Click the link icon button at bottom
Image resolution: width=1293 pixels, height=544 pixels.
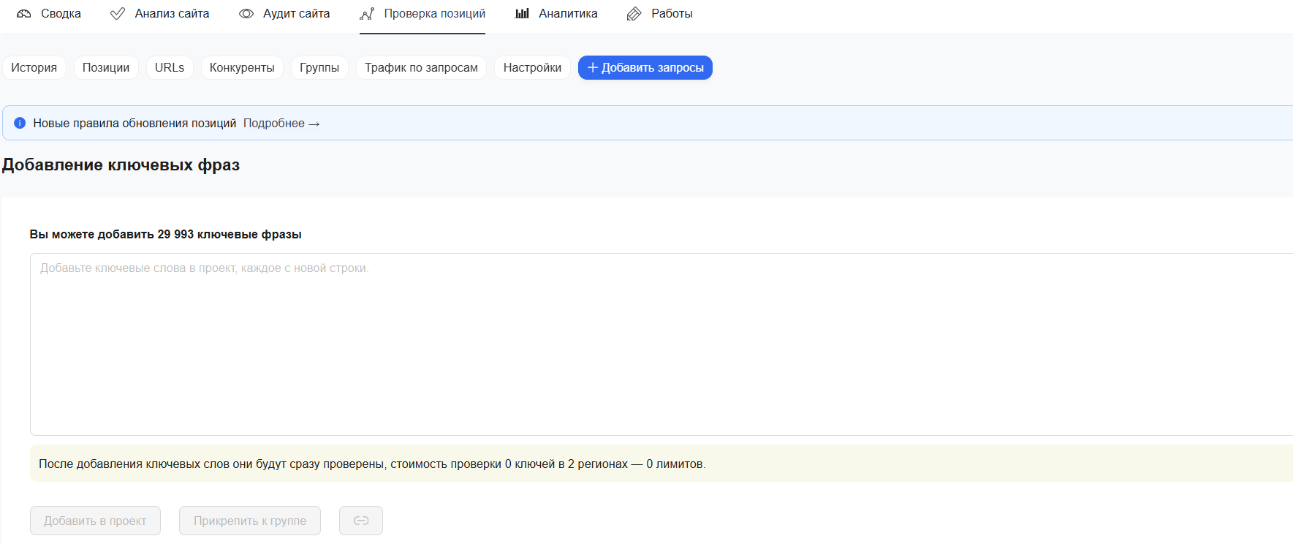[x=361, y=521]
